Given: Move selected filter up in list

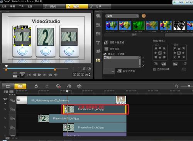Looking at the screenshot, I should (x=143, y=58).
